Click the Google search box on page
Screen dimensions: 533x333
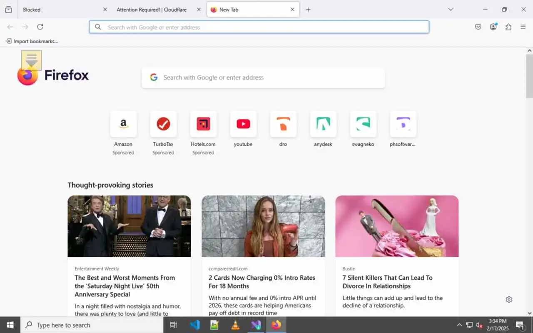point(263,77)
